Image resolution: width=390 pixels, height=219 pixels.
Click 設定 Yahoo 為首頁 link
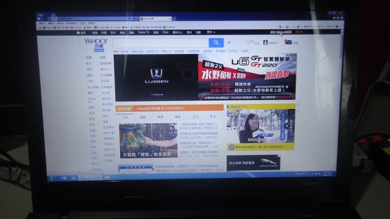[281, 32]
